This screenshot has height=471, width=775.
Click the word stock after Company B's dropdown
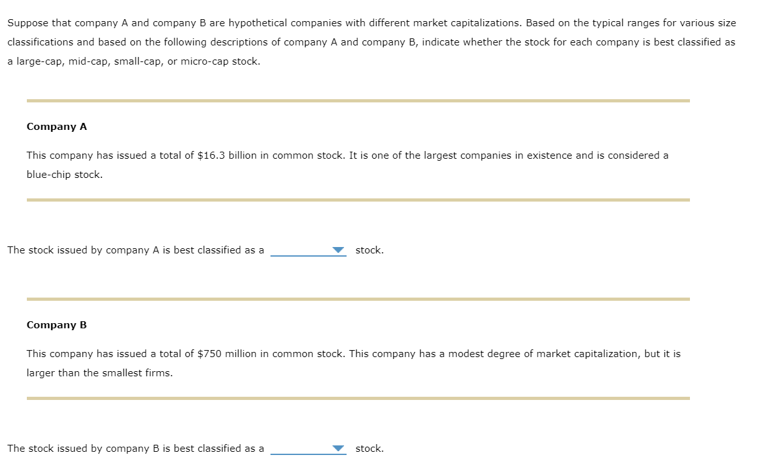click(x=369, y=448)
